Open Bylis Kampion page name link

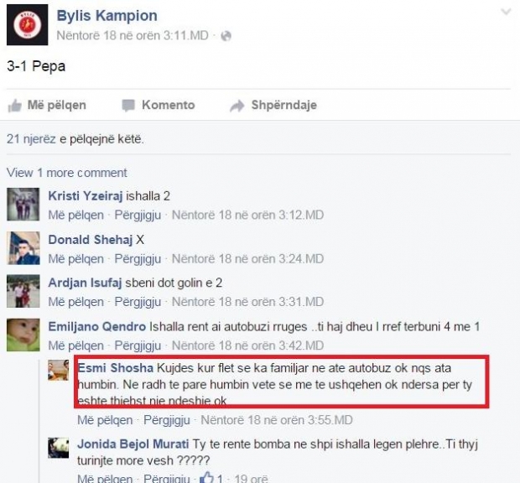pos(107,16)
